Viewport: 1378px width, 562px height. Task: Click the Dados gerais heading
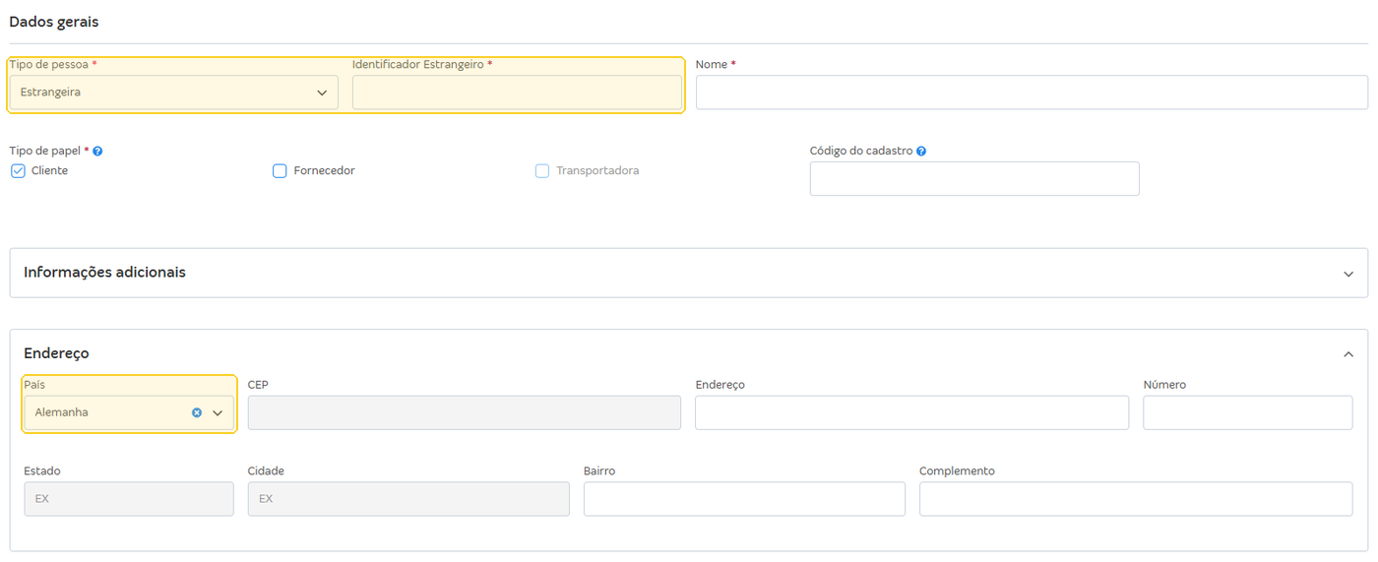pyautogui.click(x=54, y=22)
